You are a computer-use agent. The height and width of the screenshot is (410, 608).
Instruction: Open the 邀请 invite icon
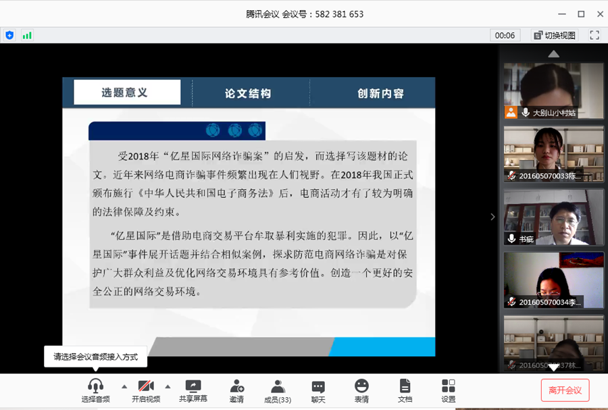[236, 390]
